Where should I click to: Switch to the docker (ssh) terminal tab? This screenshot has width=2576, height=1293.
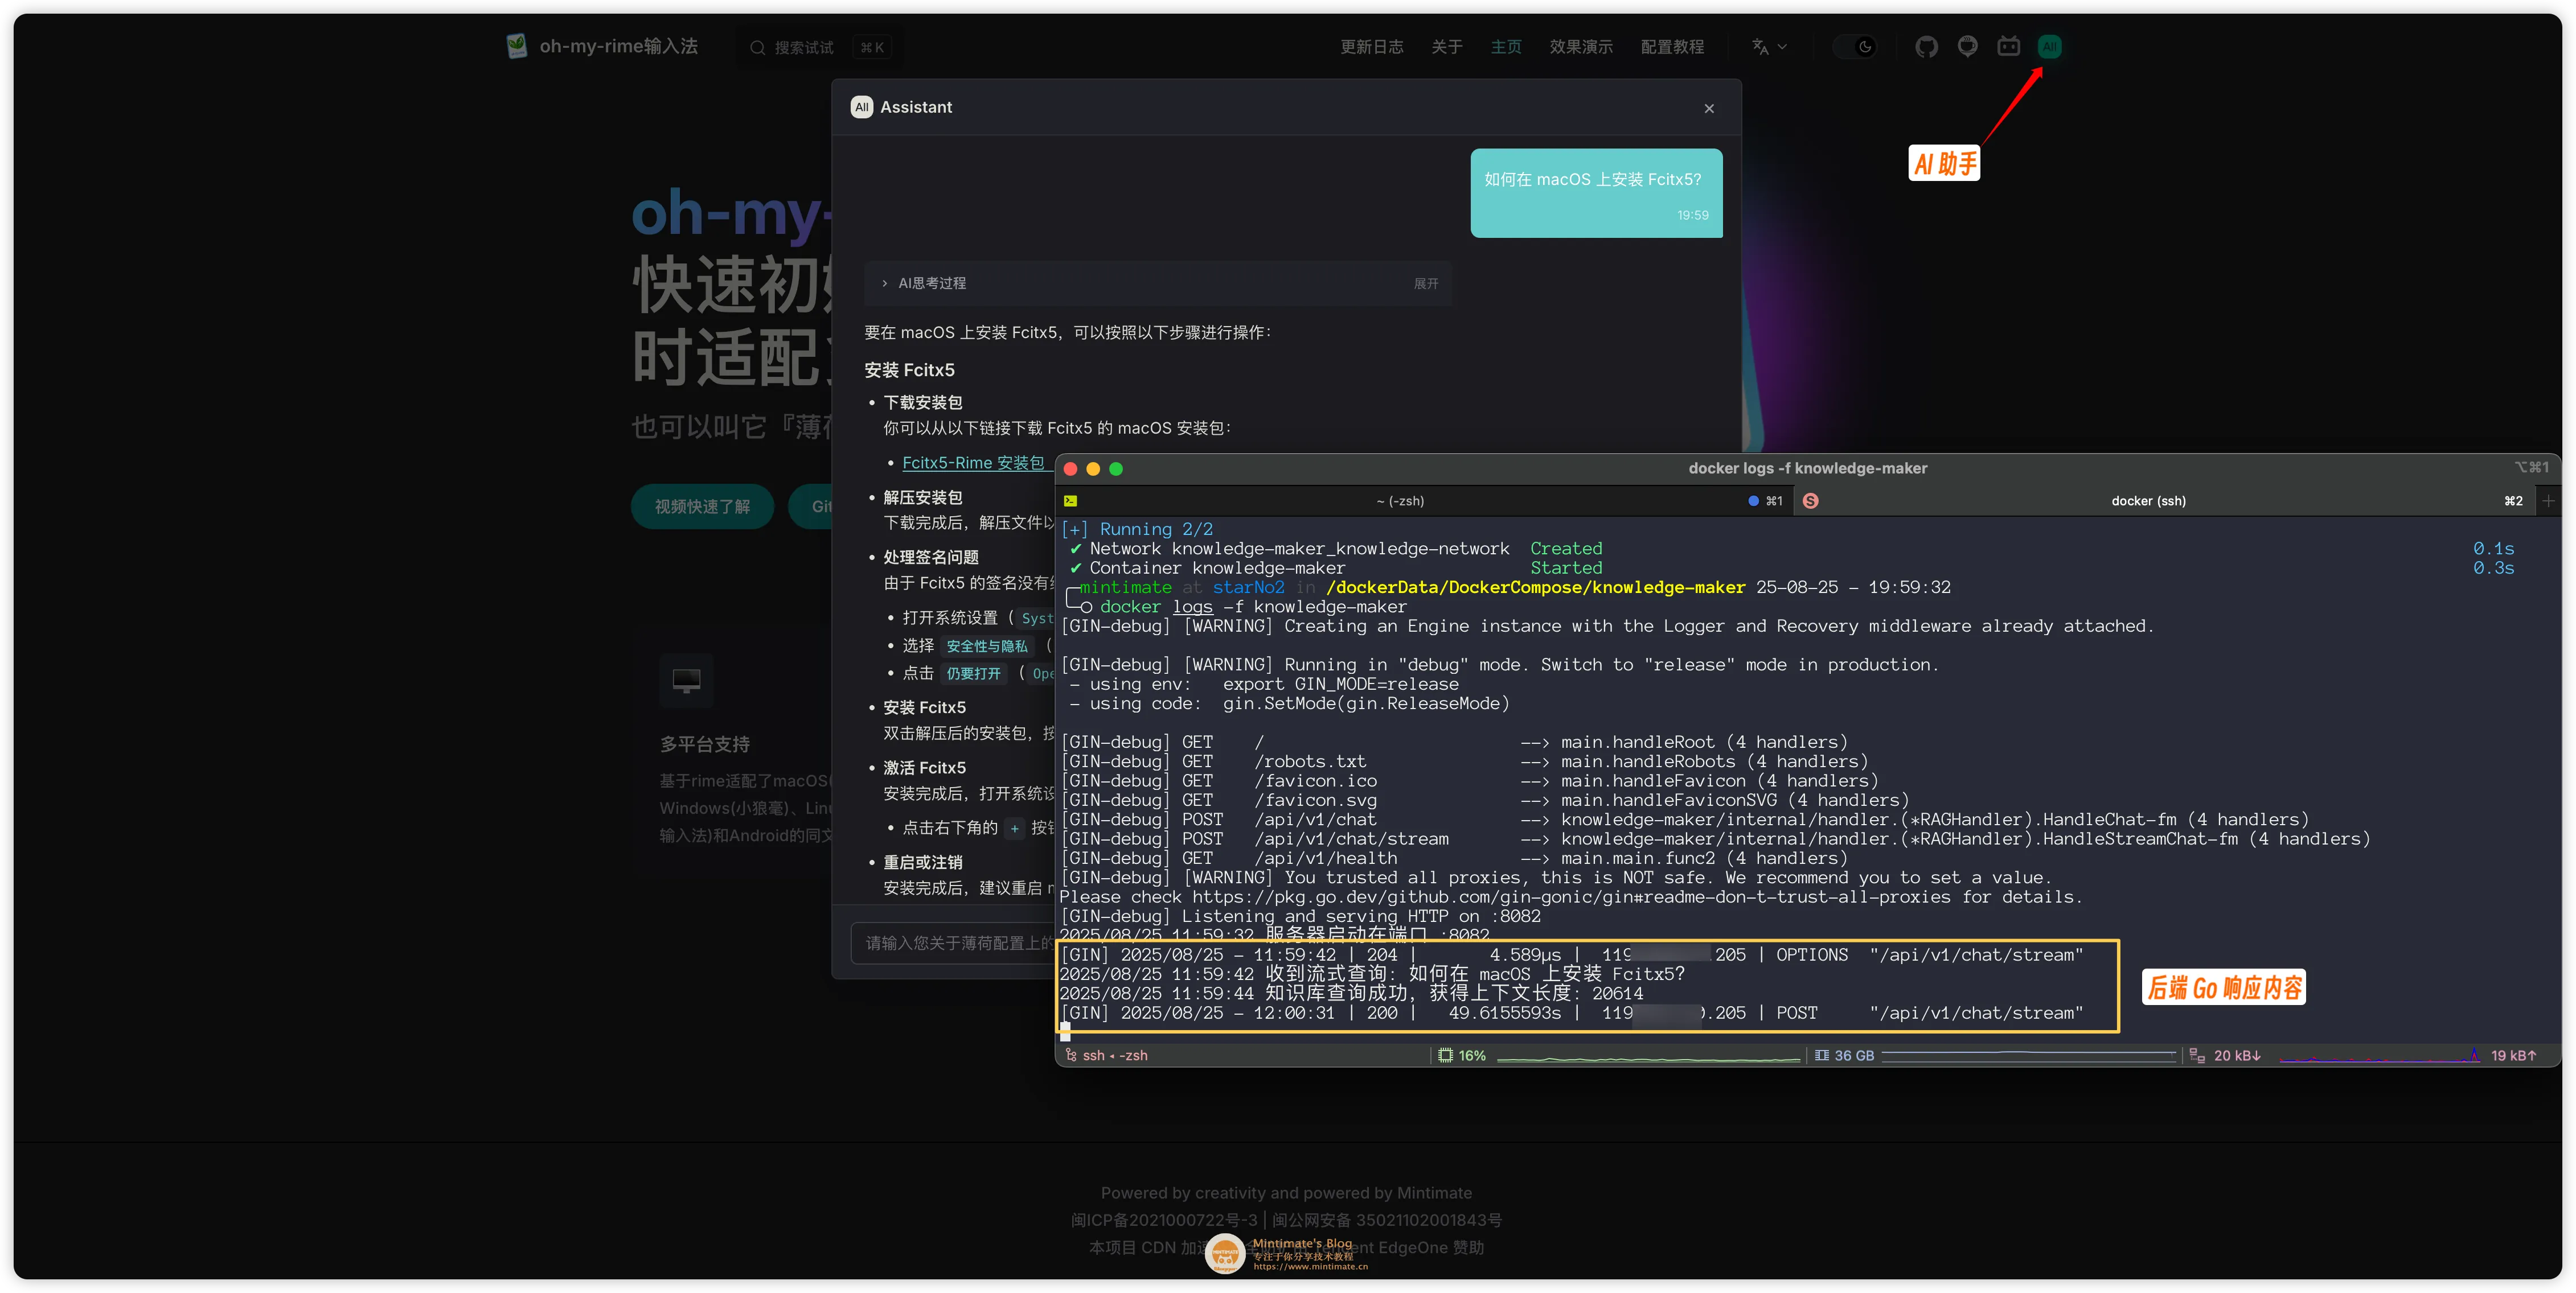point(2147,501)
